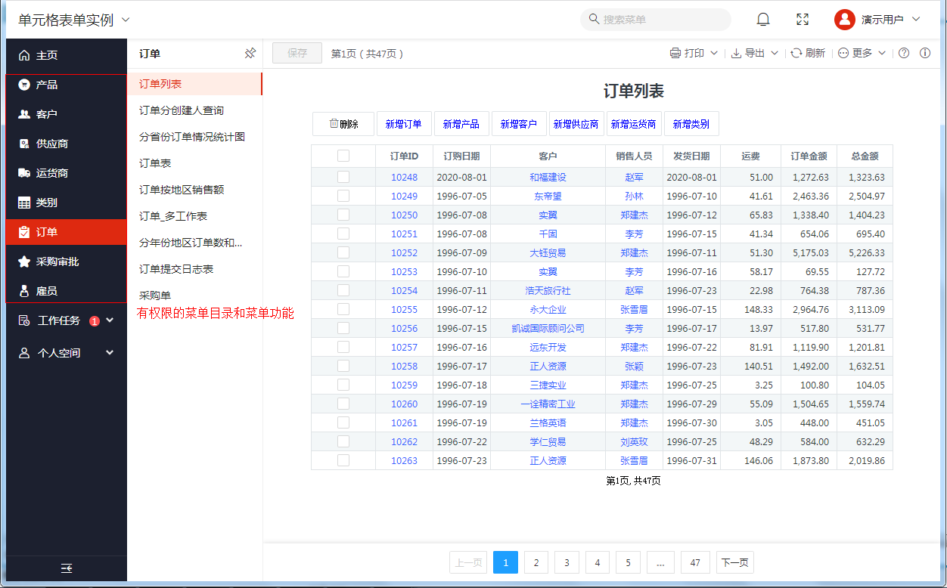Click the 新增订单 button
The width and height of the screenshot is (947, 588).
403,124
